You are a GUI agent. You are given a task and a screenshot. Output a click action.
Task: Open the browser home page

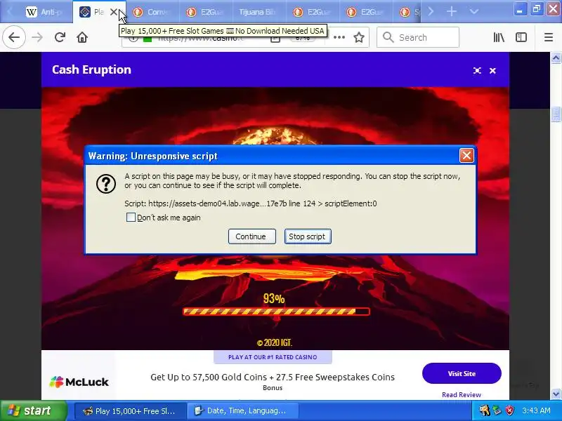82,37
